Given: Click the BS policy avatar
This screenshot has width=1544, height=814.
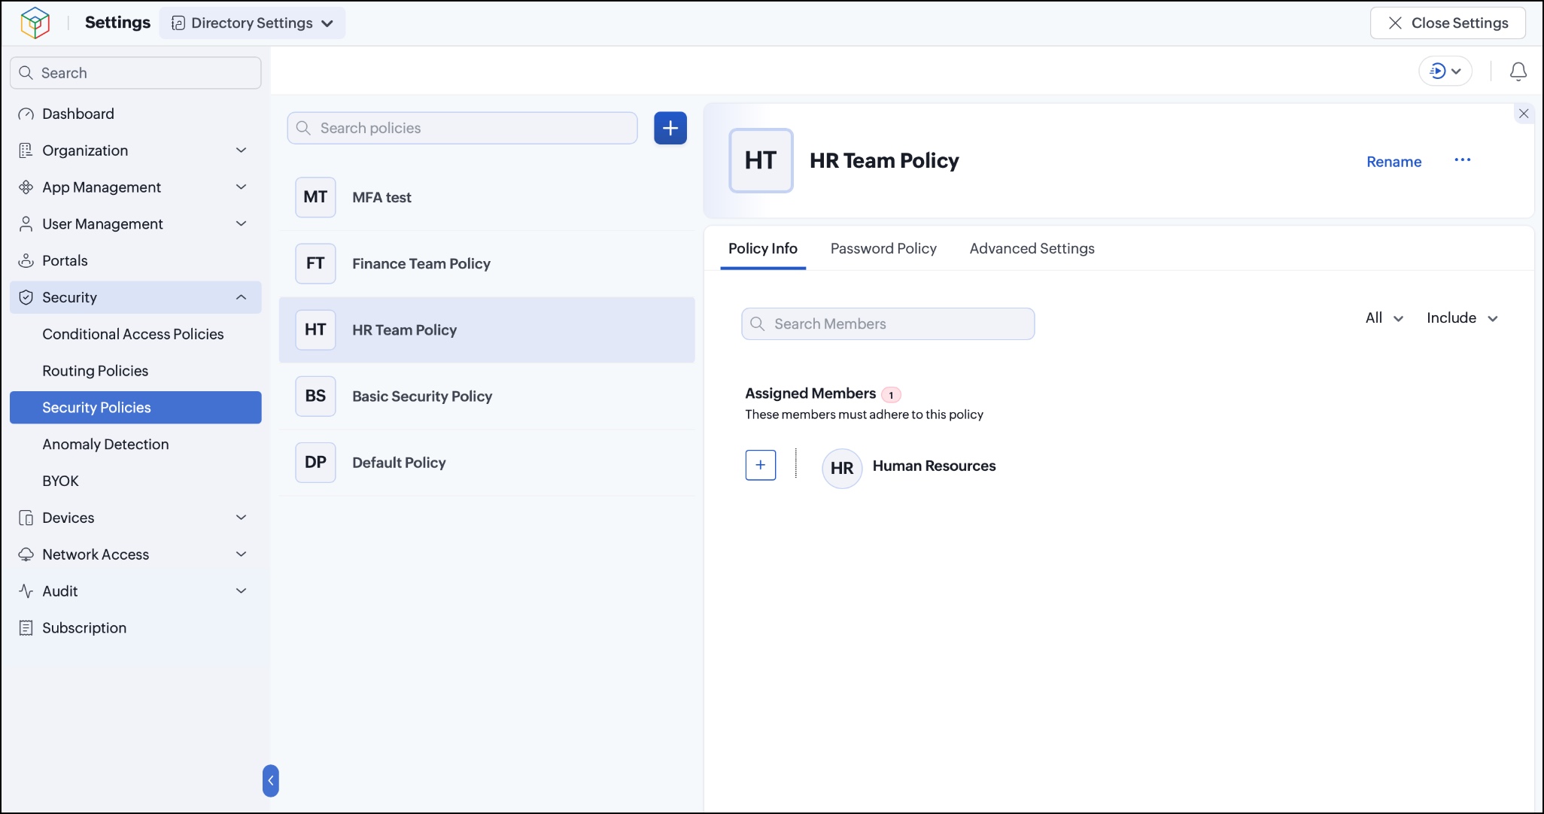Looking at the screenshot, I should (x=315, y=396).
